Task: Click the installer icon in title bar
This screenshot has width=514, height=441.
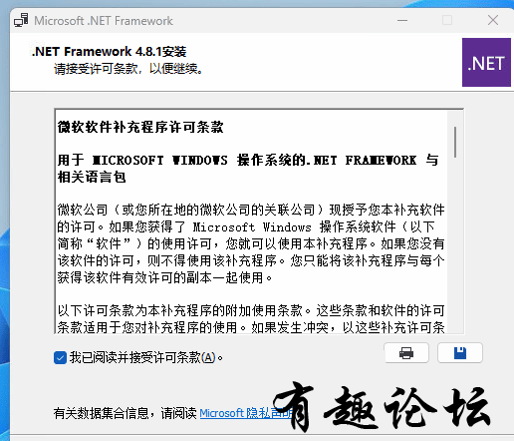Action: point(21,20)
